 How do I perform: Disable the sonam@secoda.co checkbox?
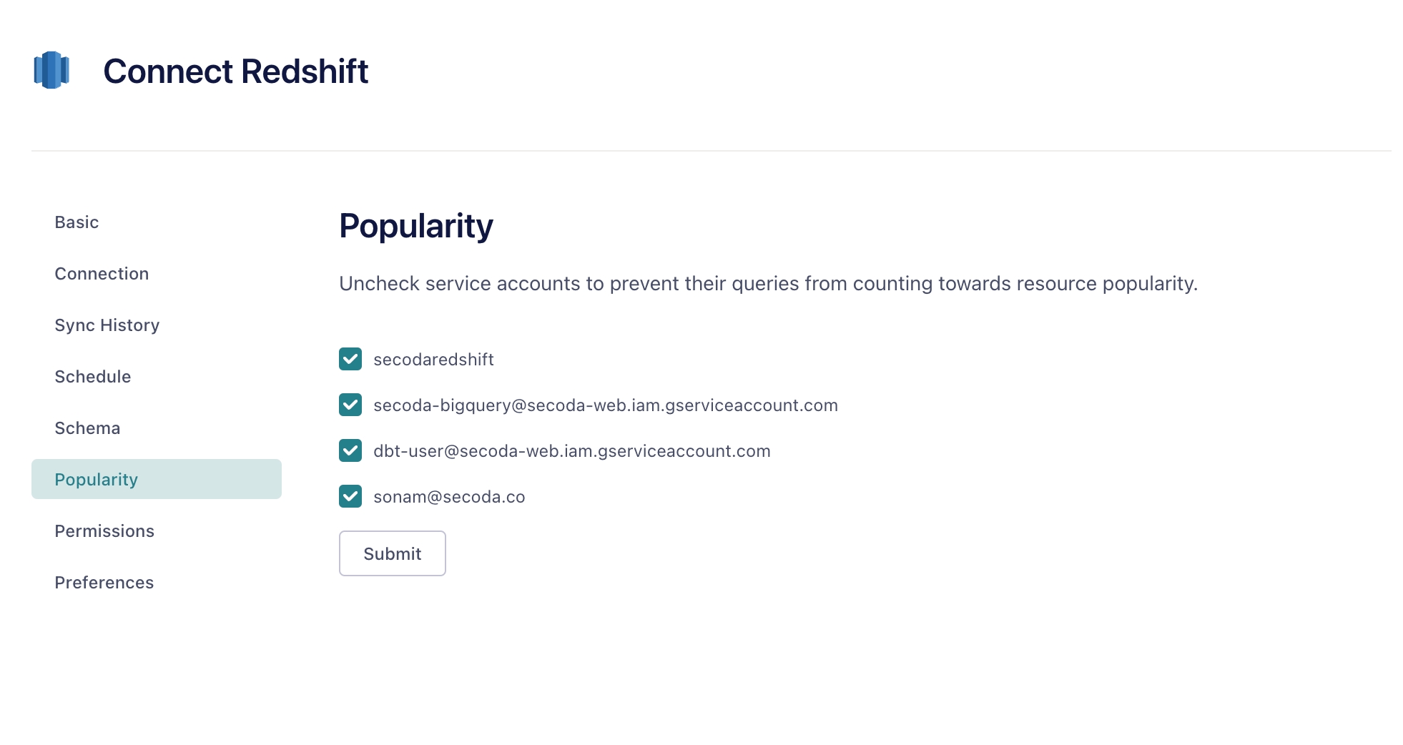point(350,496)
